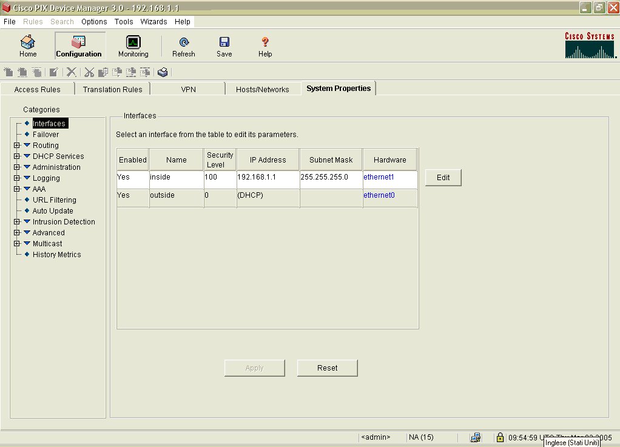Open the File menu

[x=10, y=22]
